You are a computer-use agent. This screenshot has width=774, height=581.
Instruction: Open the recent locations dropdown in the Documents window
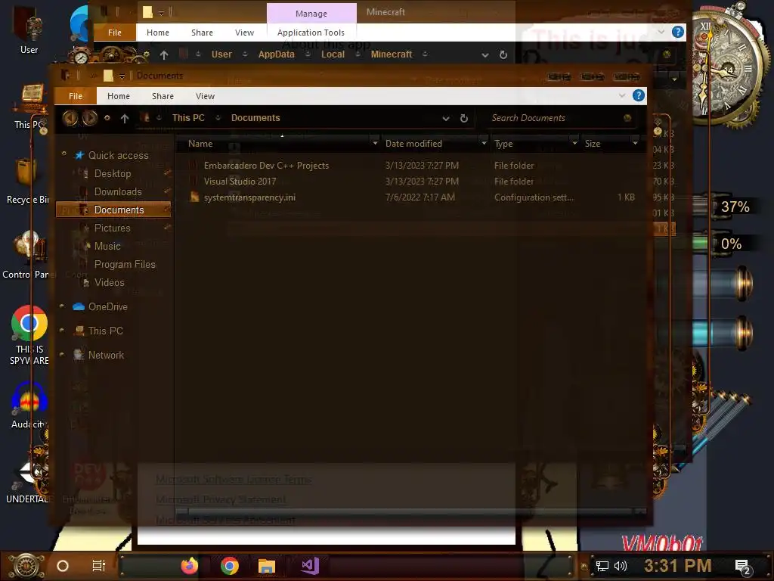click(107, 118)
